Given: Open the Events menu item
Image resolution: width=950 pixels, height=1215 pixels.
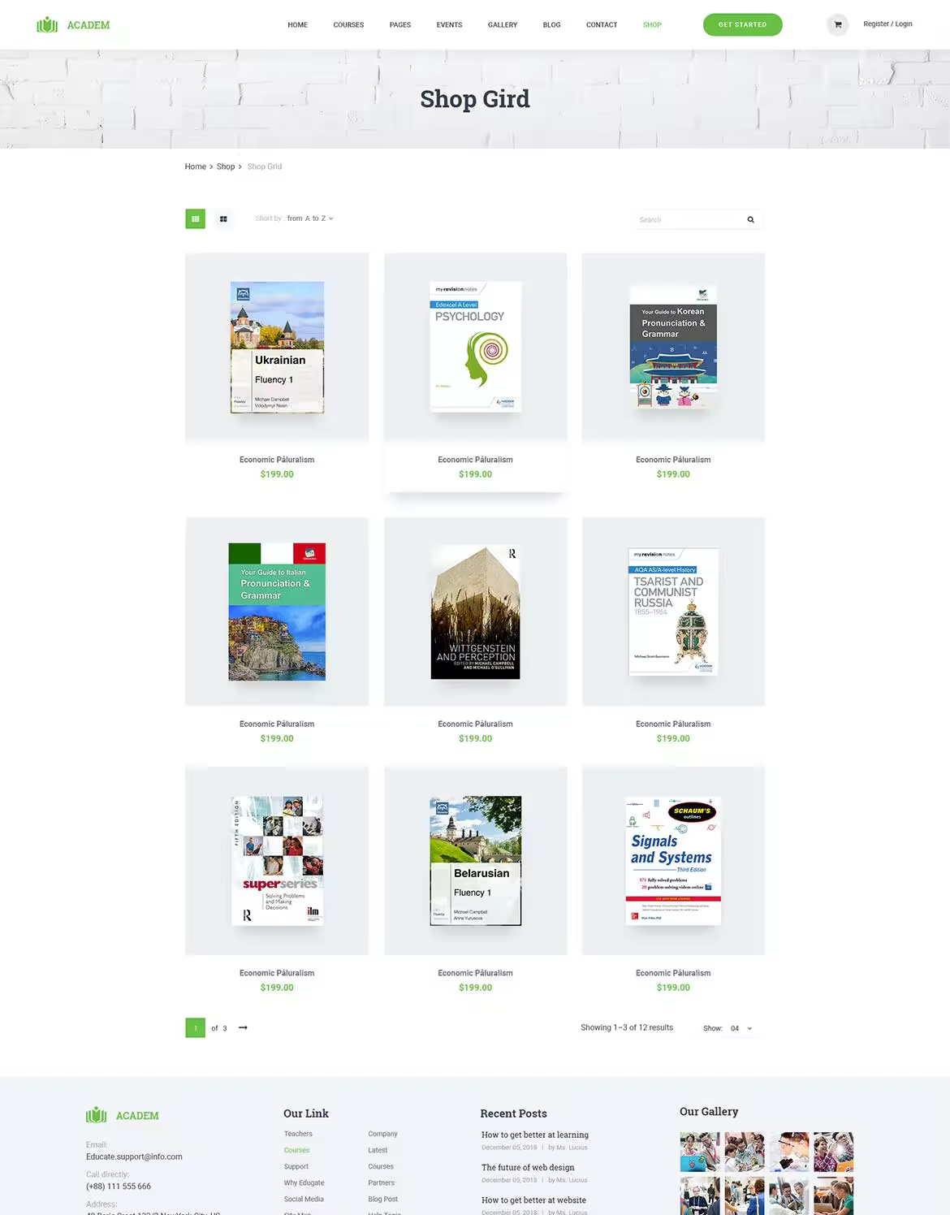Looking at the screenshot, I should click(449, 25).
